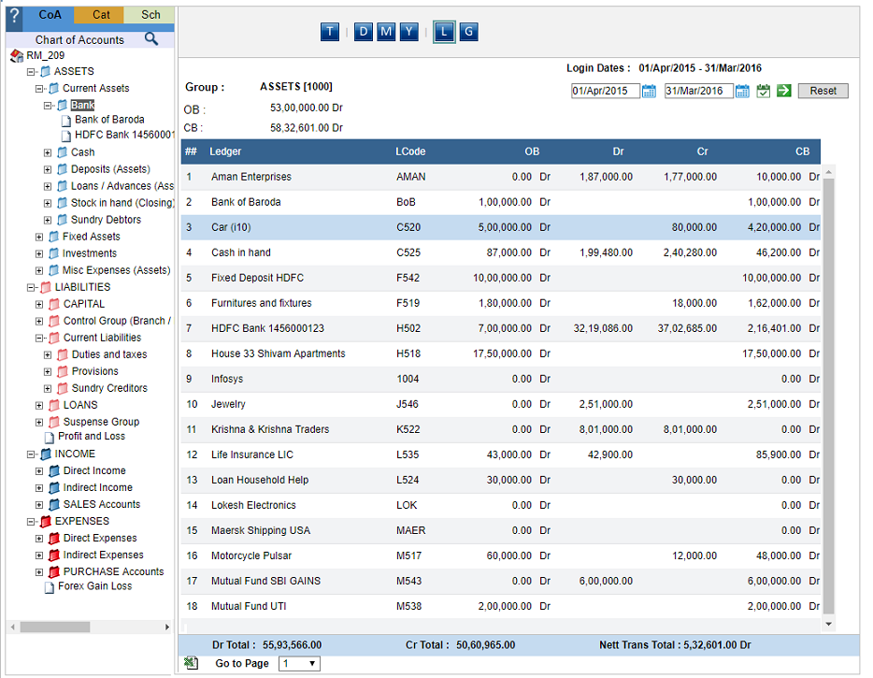Screen dimensions: 873x678
Task: Switch to the M monthly view button
Action: coord(386,32)
